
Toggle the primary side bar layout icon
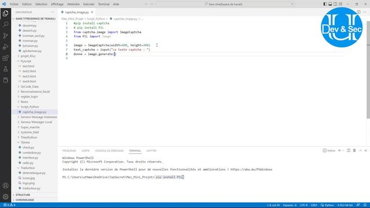click(x=325, y=4)
